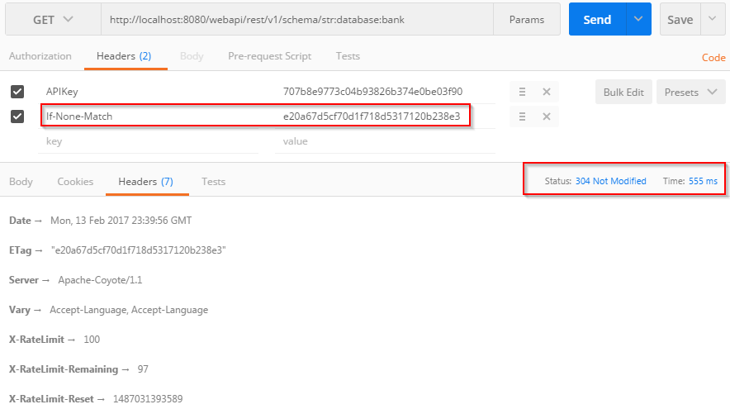
Task: Click the request URL input field
Action: click(x=297, y=19)
